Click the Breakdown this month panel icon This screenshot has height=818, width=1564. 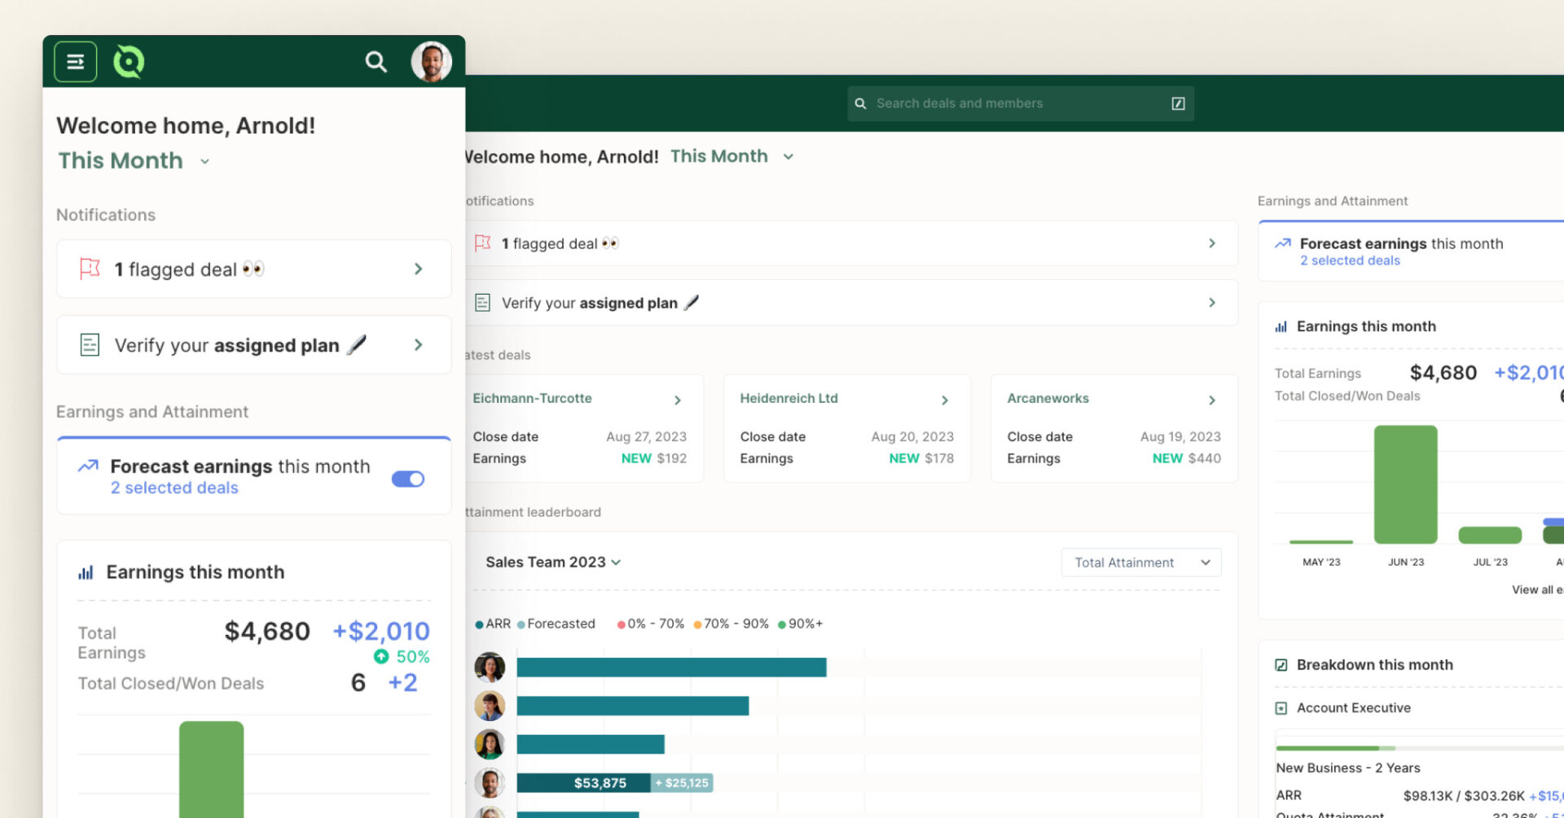pos(1281,664)
